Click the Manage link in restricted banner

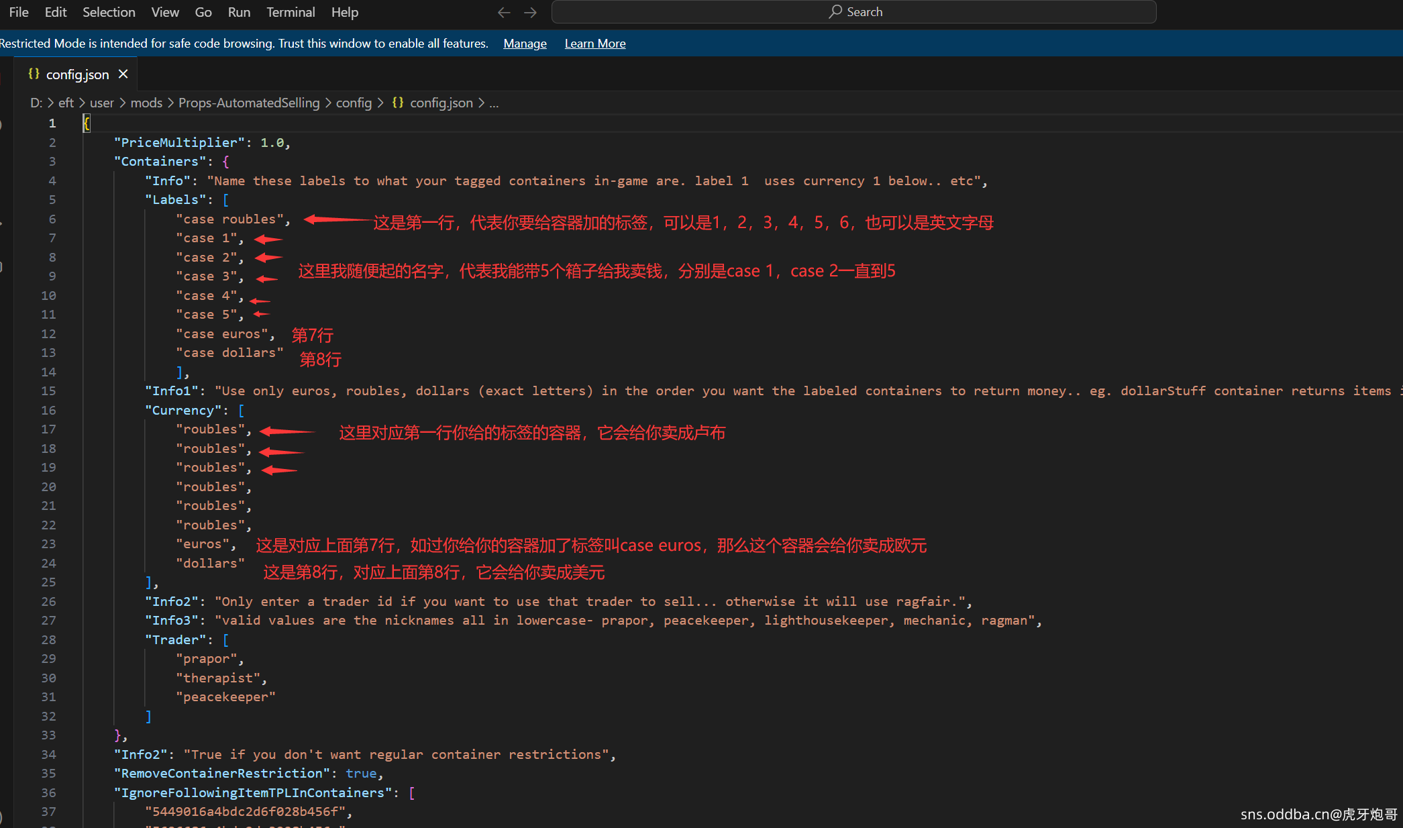(525, 44)
